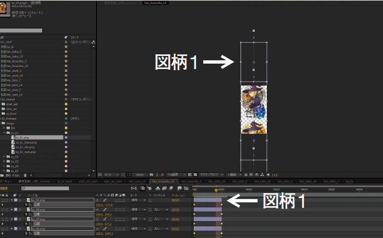Image resolution: width=383 pixels, height=238 pixels.
Task: Expand the BS folder
Action: [4, 128]
